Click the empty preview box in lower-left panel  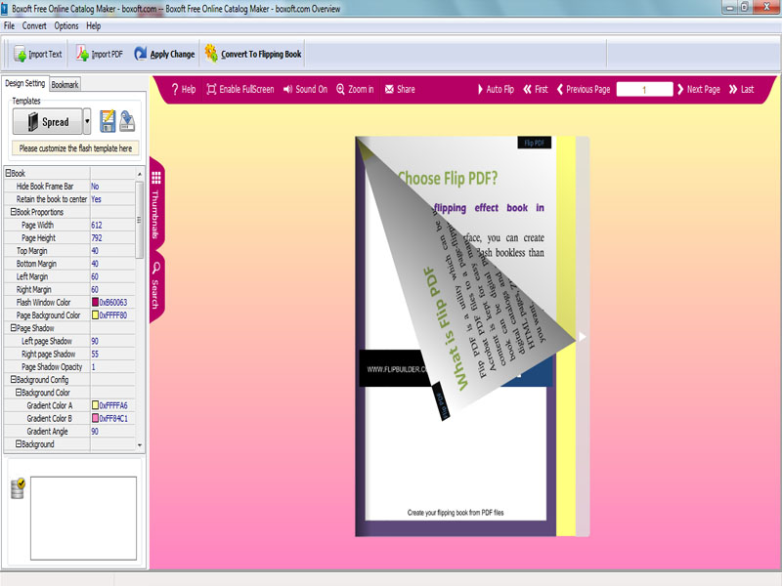[83, 519]
